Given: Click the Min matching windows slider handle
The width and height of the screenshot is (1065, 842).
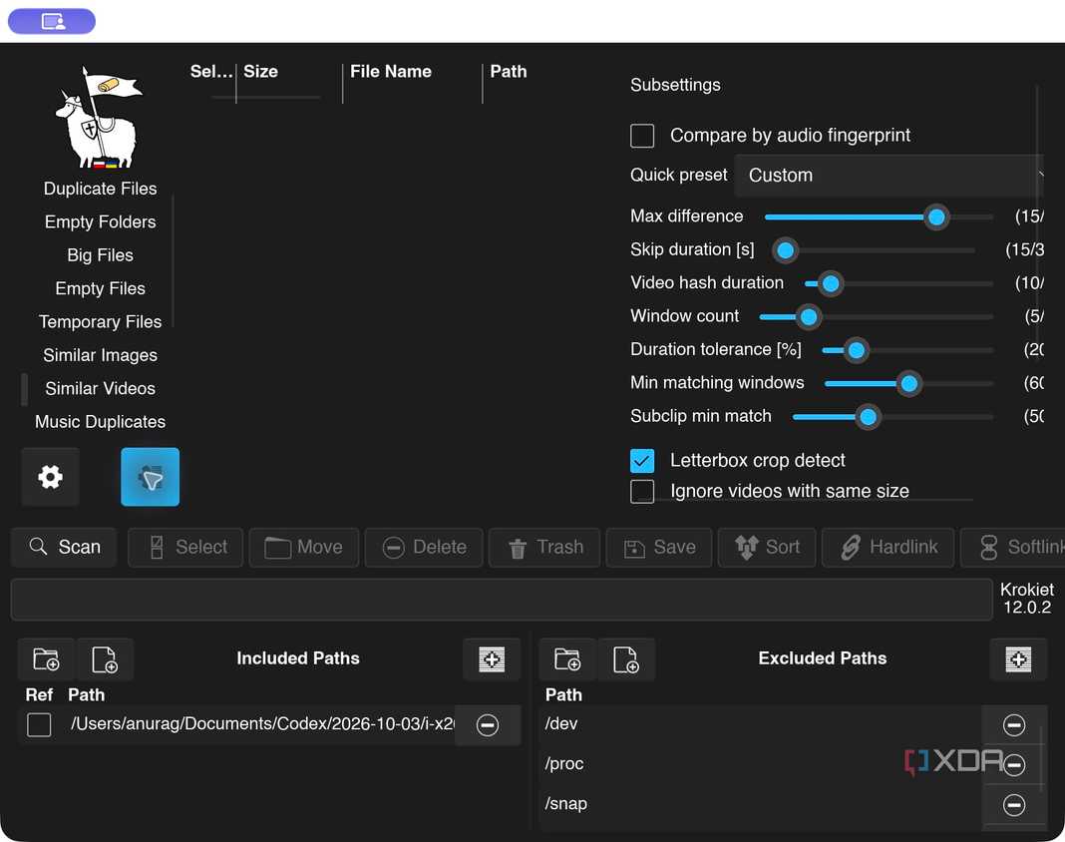Looking at the screenshot, I should tap(908, 384).
